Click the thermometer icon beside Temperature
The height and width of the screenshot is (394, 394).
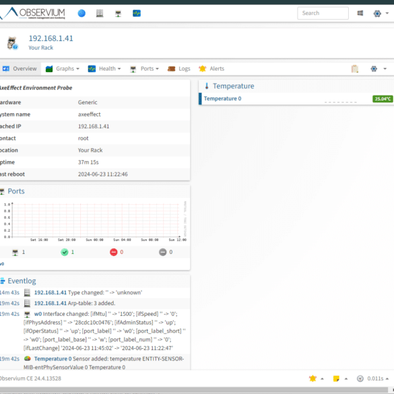click(207, 86)
